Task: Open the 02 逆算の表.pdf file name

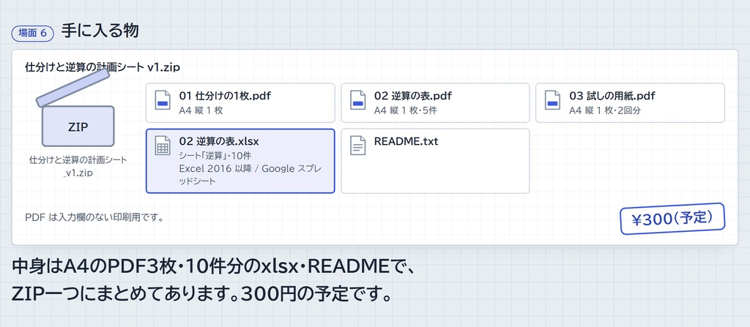Action: tap(413, 96)
